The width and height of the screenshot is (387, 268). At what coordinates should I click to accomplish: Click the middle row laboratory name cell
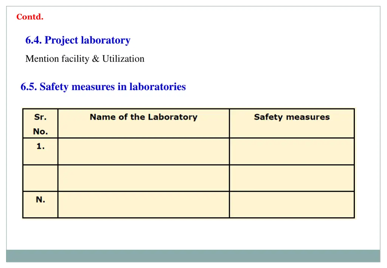coord(144,178)
